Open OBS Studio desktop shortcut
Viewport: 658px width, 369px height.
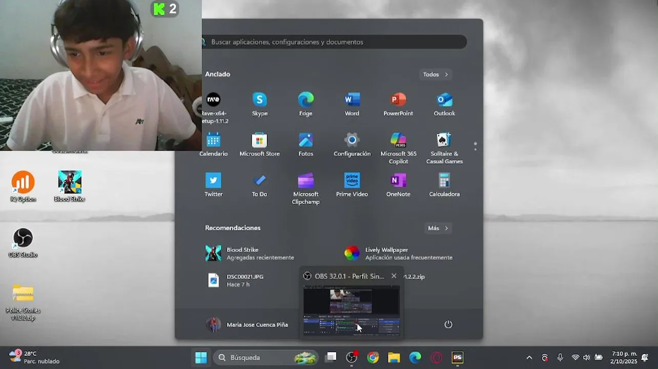tap(23, 243)
